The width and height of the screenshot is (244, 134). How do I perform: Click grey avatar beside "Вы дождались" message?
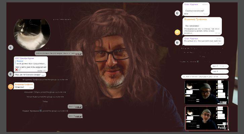coord(177,43)
